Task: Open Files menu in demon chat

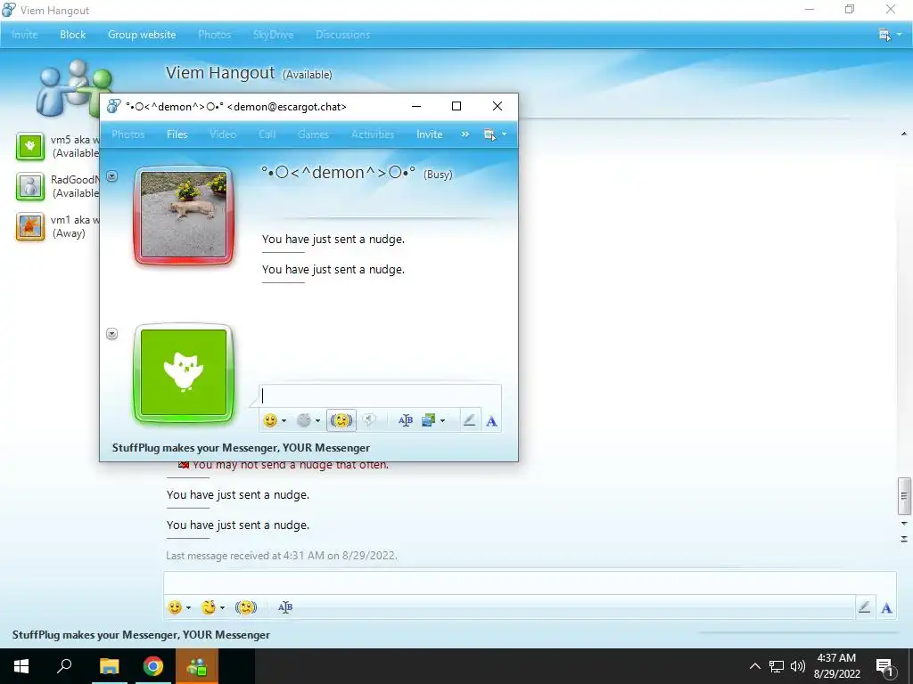Action: point(177,134)
